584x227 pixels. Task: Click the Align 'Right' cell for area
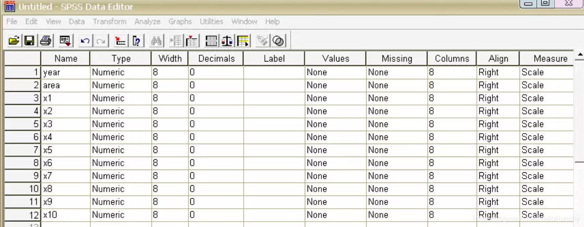coord(498,85)
